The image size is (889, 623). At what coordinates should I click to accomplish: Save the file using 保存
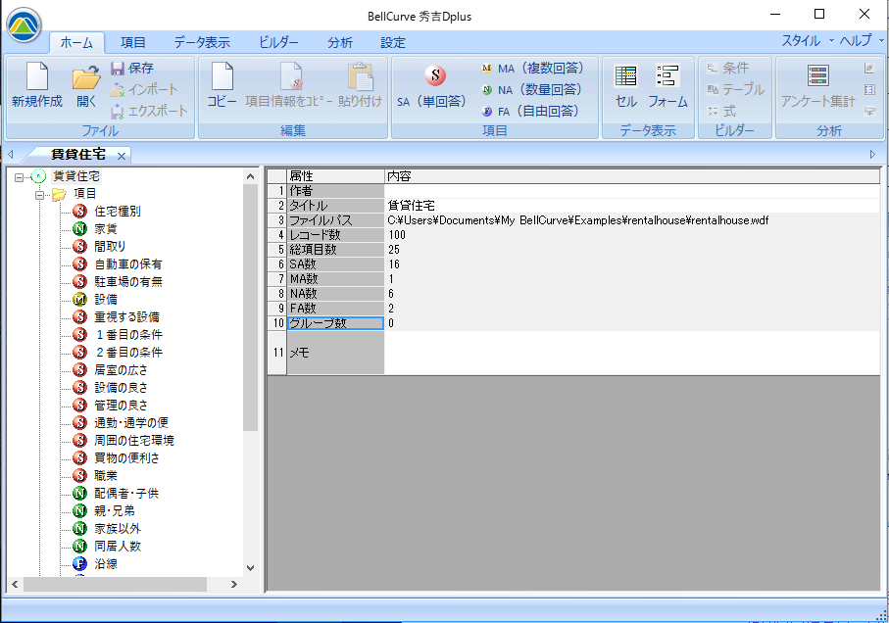132,69
